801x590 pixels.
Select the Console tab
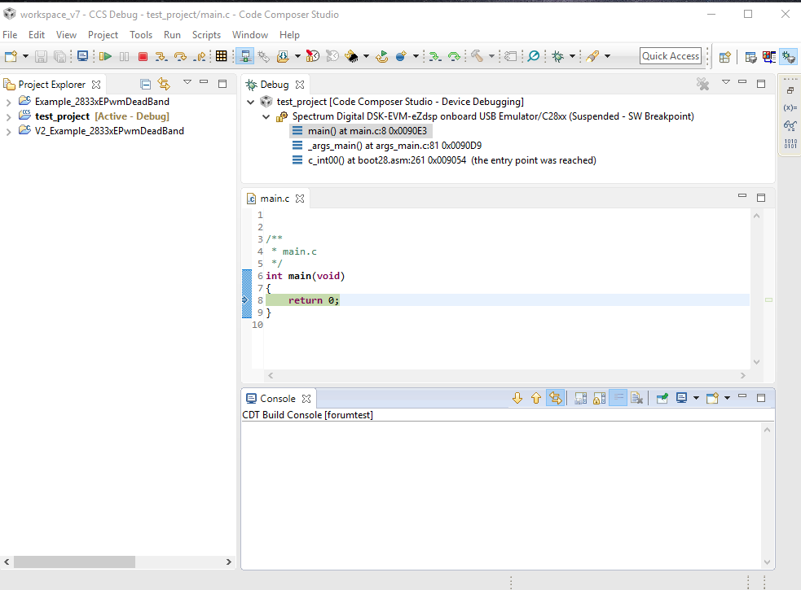click(x=278, y=399)
